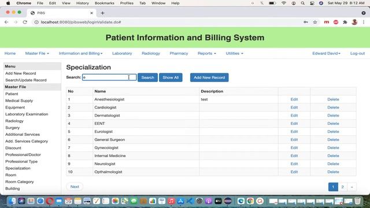Open the Chrome extensions puzzle icon

[x=345, y=22]
